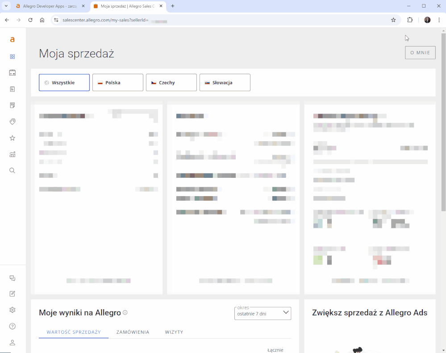
Task: Click the info icon next to Moje wyniki
Action: tap(125, 313)
